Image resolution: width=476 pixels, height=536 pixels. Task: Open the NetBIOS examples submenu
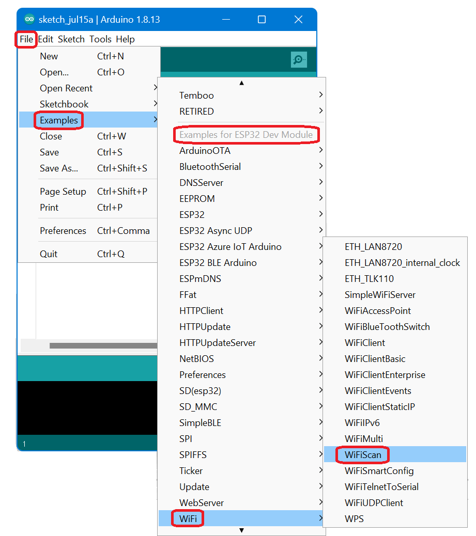[241, 359]
